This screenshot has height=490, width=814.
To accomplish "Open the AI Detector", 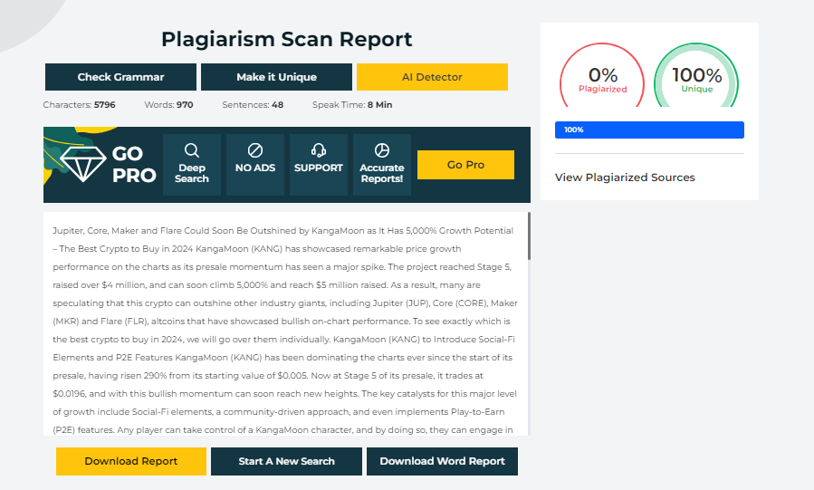I will [432, 77].
